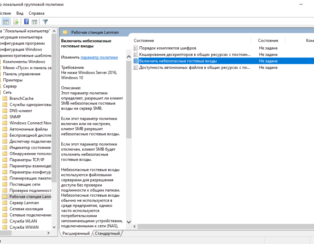Select the "Панель управления" tree node
This screenshot has width=314, height=244.
click(22, 74)
